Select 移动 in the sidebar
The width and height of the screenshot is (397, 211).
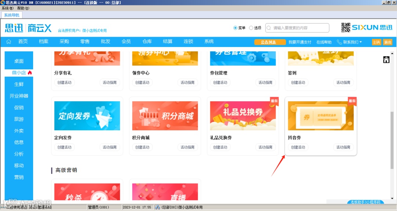pos(19,165)
